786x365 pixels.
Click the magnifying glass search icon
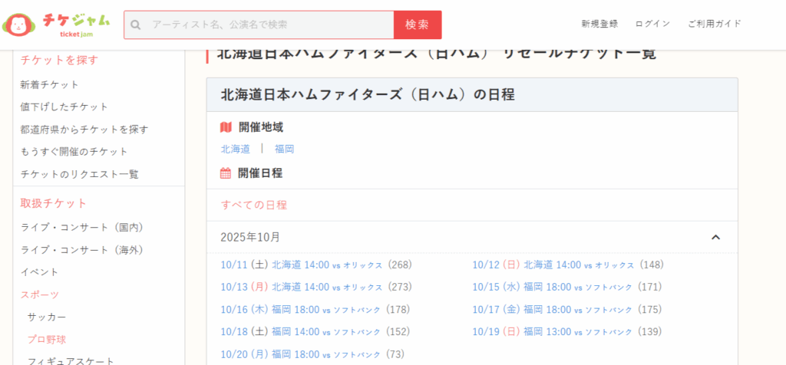pos(136,25)
